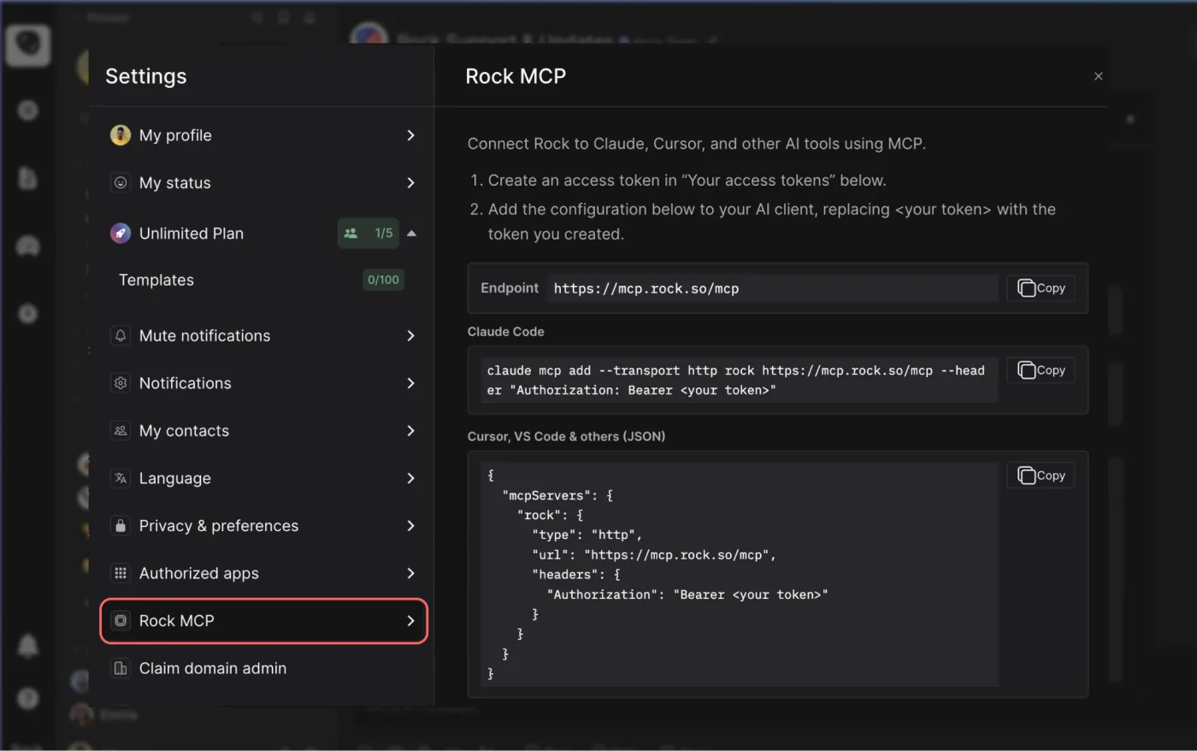Click the Rock logo in background sidebar
The image size is (1197, 751).
27,44
